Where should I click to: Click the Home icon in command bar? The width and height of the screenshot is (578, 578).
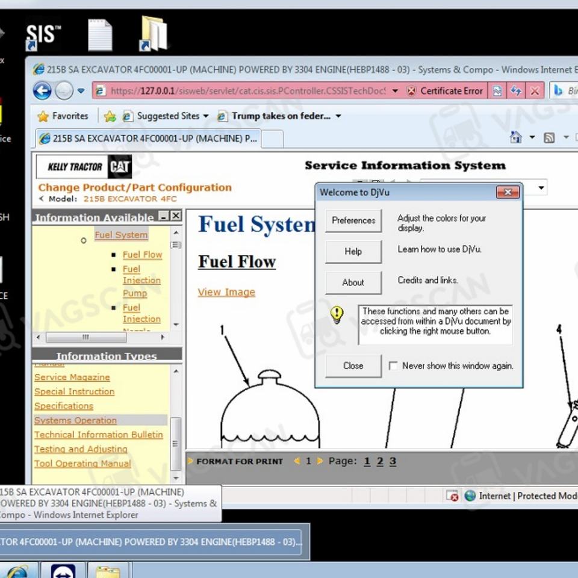[516, 137]
